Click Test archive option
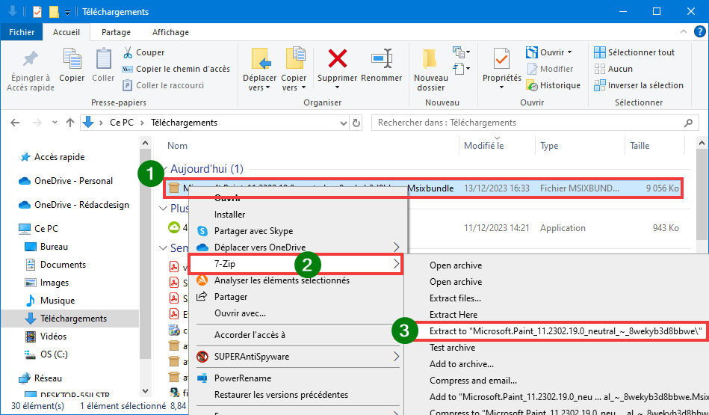 [x=452, y=348]
